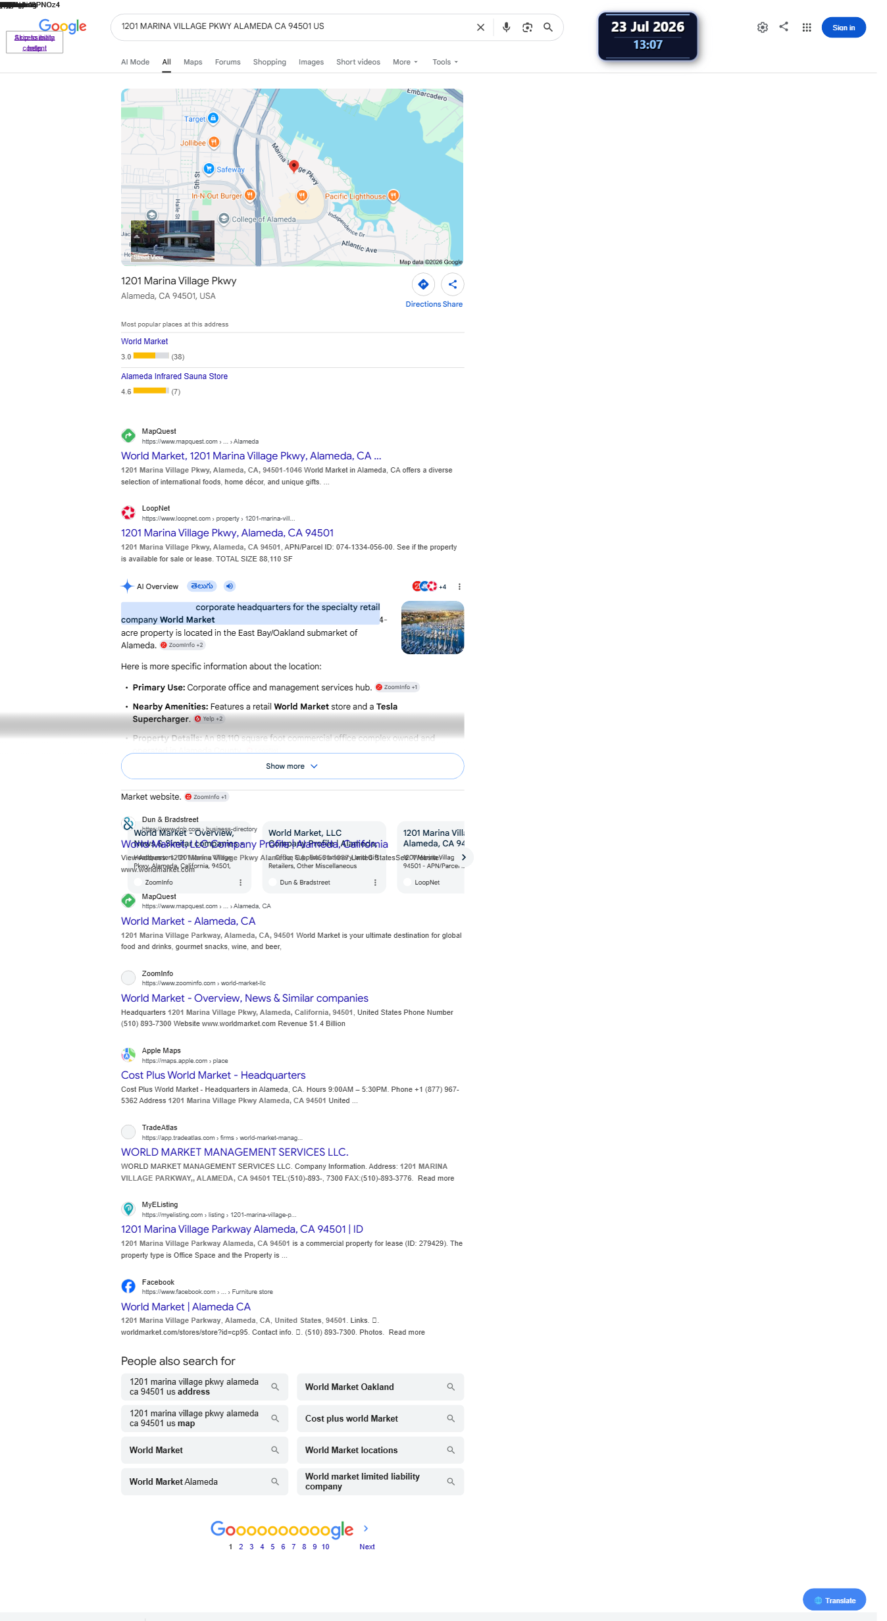Open the Street View thumbnail on map

click(x=172, y=241)
